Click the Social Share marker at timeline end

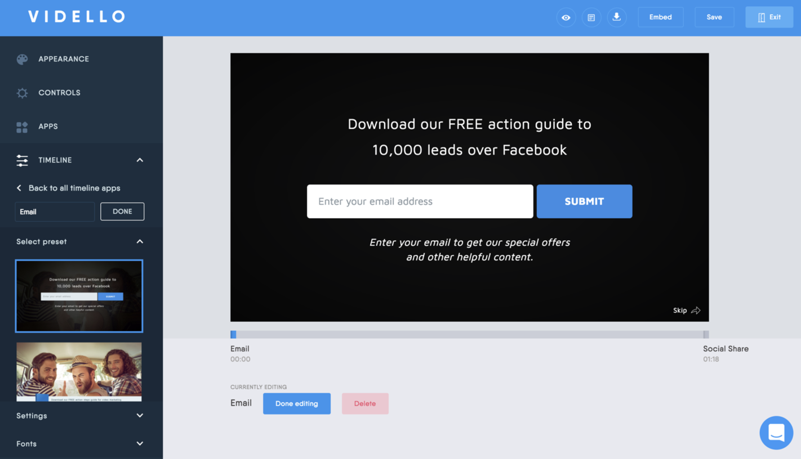point(706,335)
